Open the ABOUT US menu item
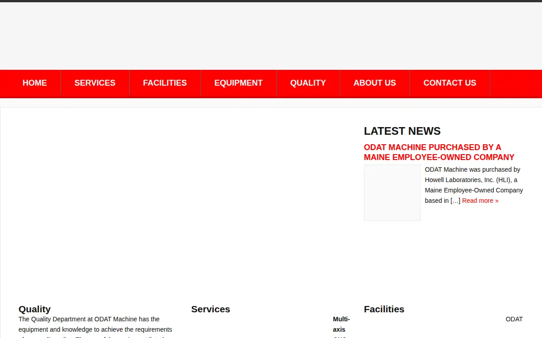 (374, 83)
